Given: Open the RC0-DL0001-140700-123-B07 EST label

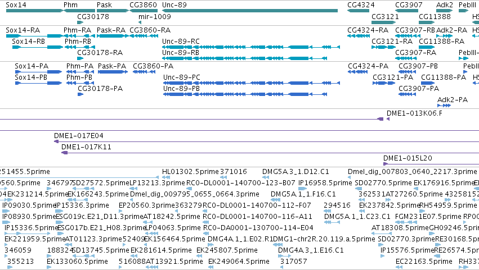Looking at the screenshot, I should tap(241, 183).
